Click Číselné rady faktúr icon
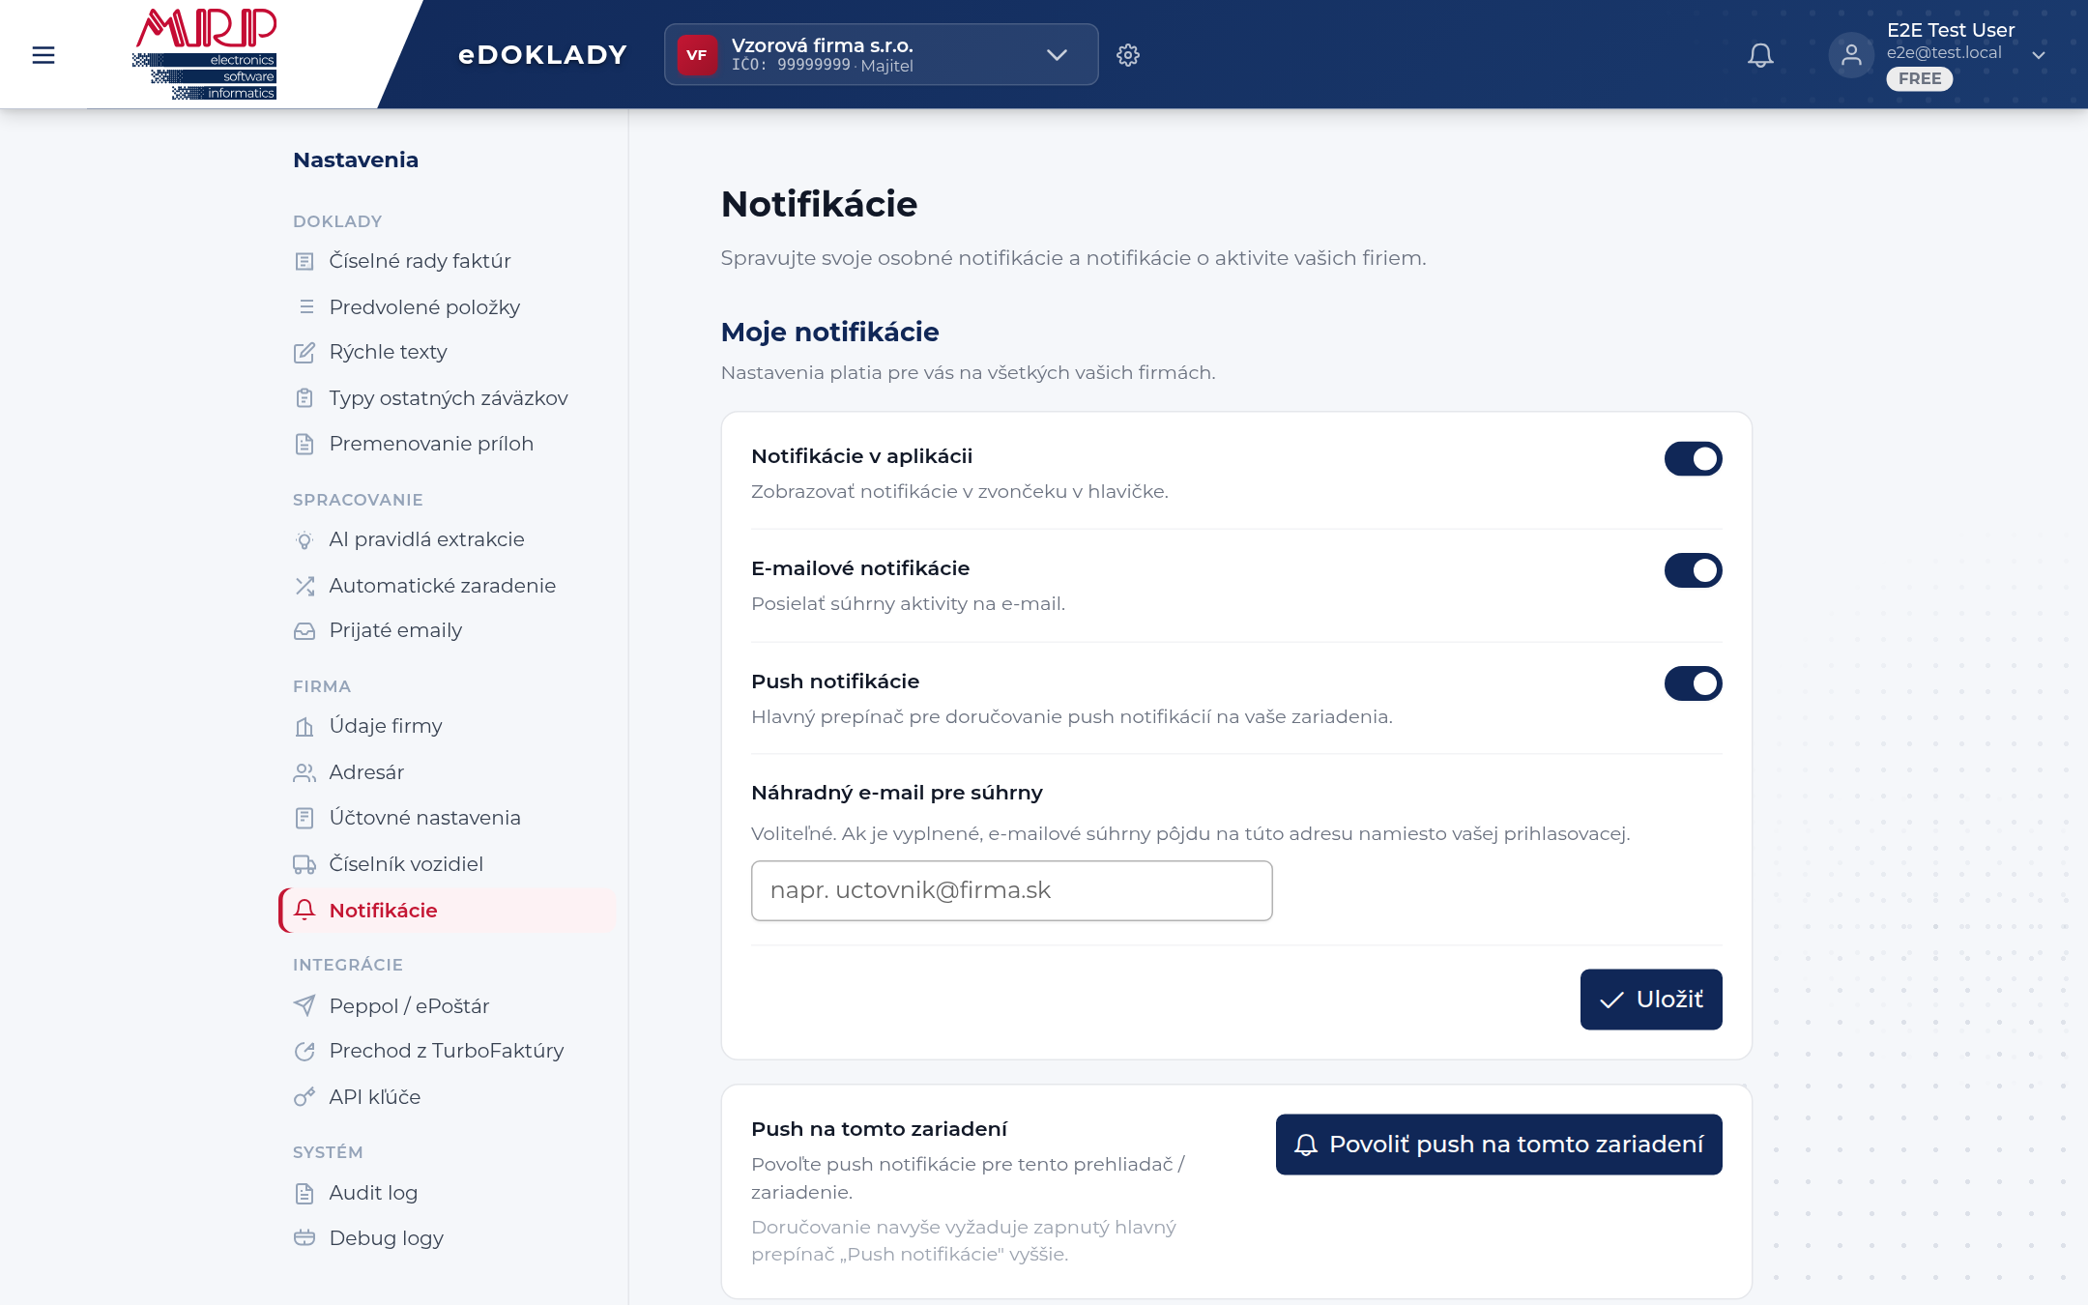The image size is (2088, 1305). click(304, 261)
